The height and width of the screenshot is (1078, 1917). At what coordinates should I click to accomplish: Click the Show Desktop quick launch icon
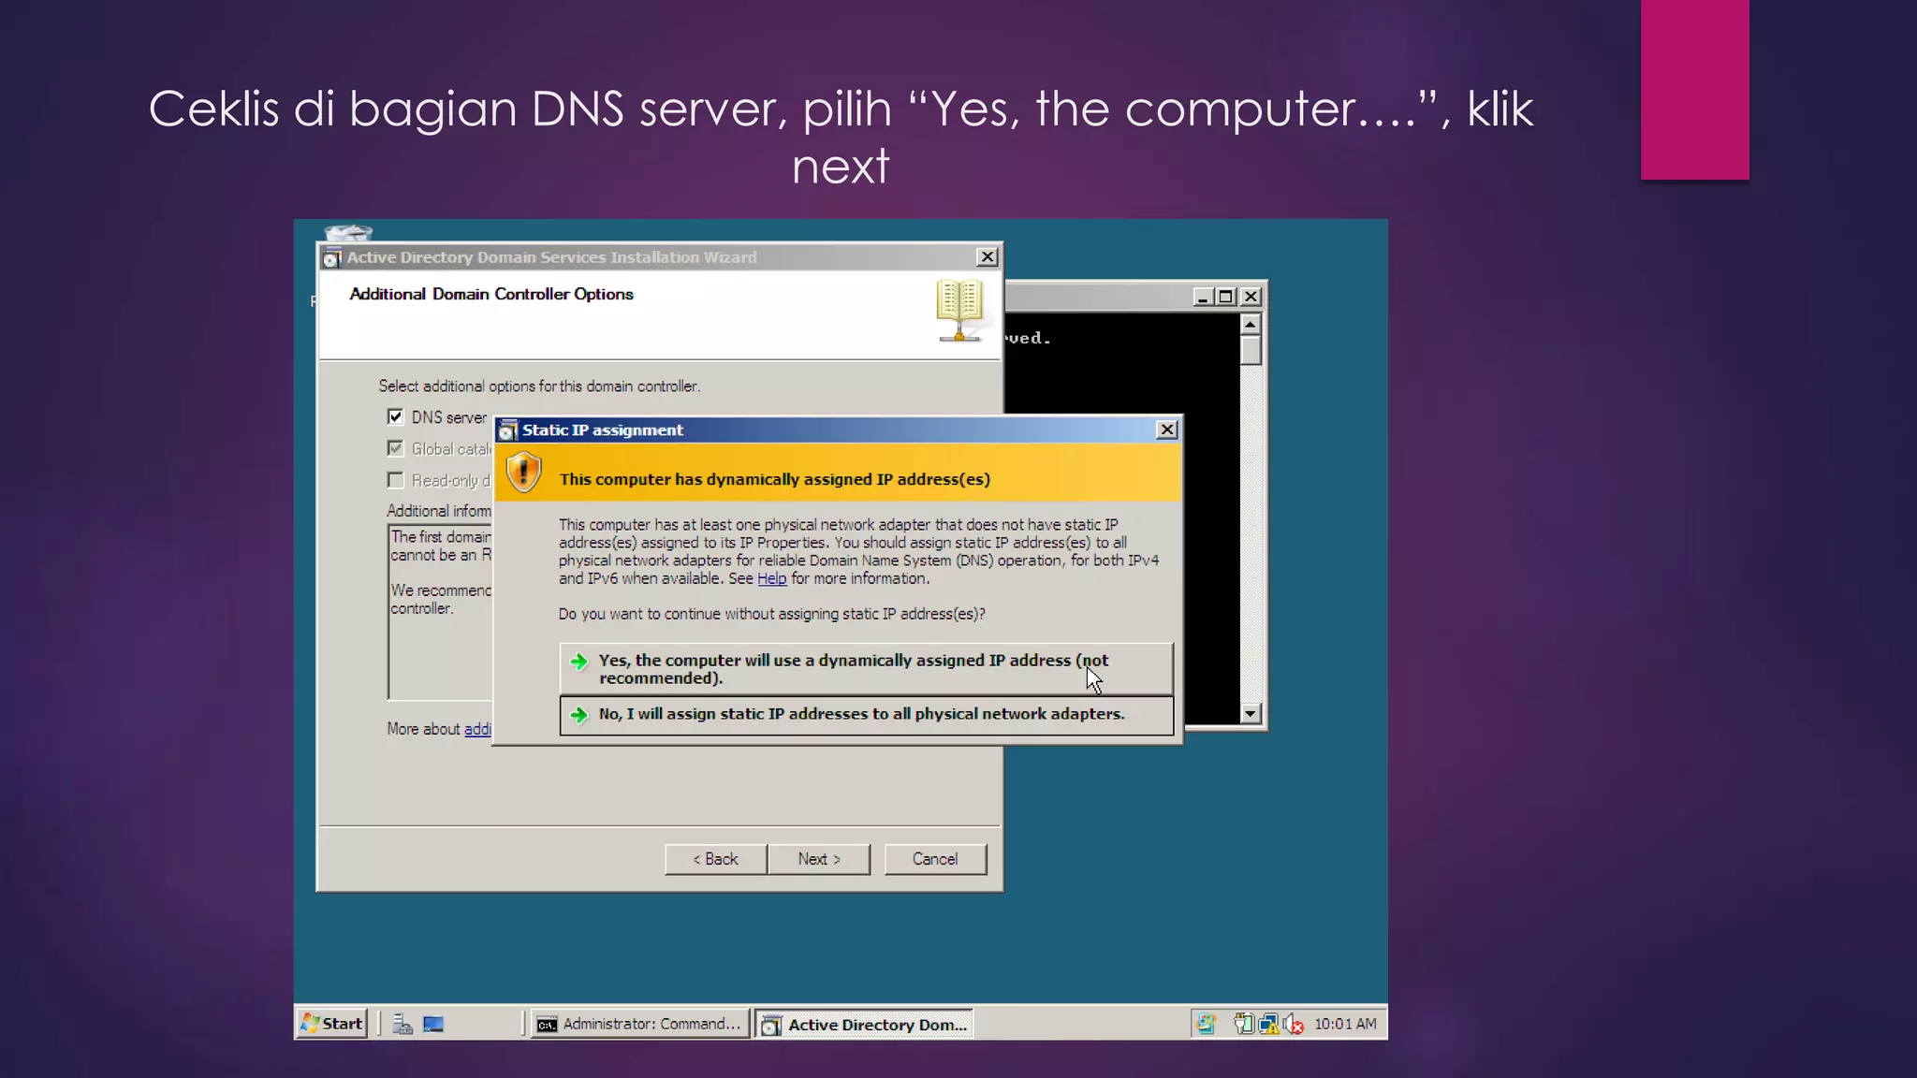click(x=433, y=1024)
